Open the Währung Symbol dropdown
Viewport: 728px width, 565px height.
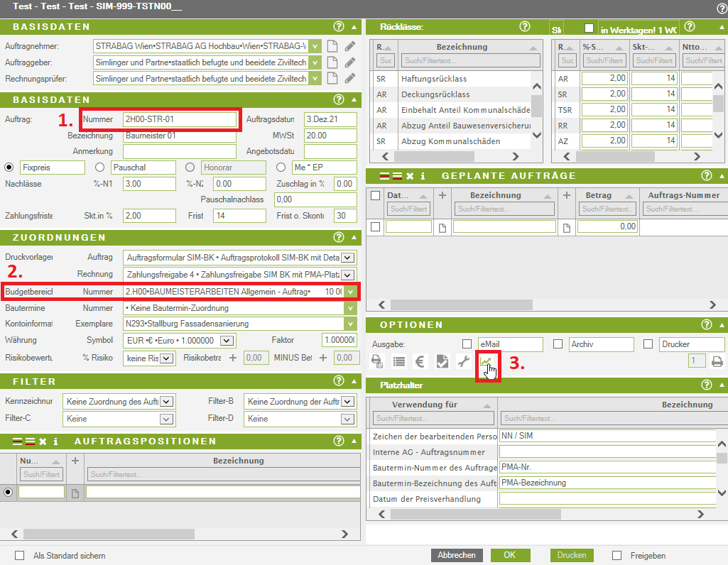coord(166,340)
